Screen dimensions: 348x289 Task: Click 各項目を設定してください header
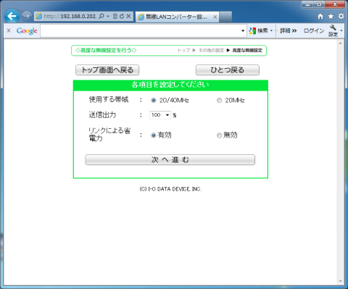170,85
